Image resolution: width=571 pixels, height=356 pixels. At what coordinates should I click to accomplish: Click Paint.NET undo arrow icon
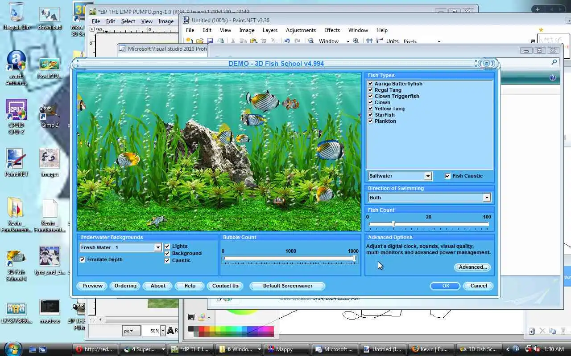[287, 41]
